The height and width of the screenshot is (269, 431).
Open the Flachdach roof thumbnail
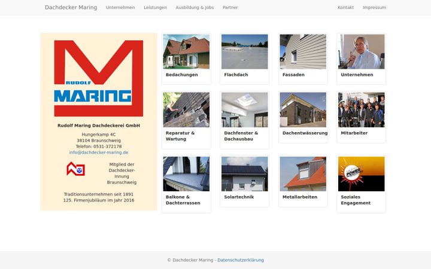[x=245, y=51]
